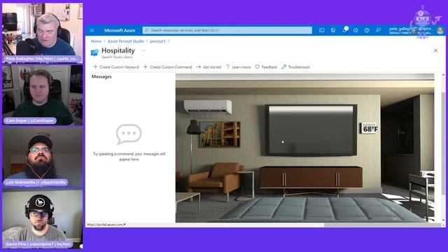Click Feedback in toolbar
This screenshot has height=252, width=448.
click(x=266, y=67)
